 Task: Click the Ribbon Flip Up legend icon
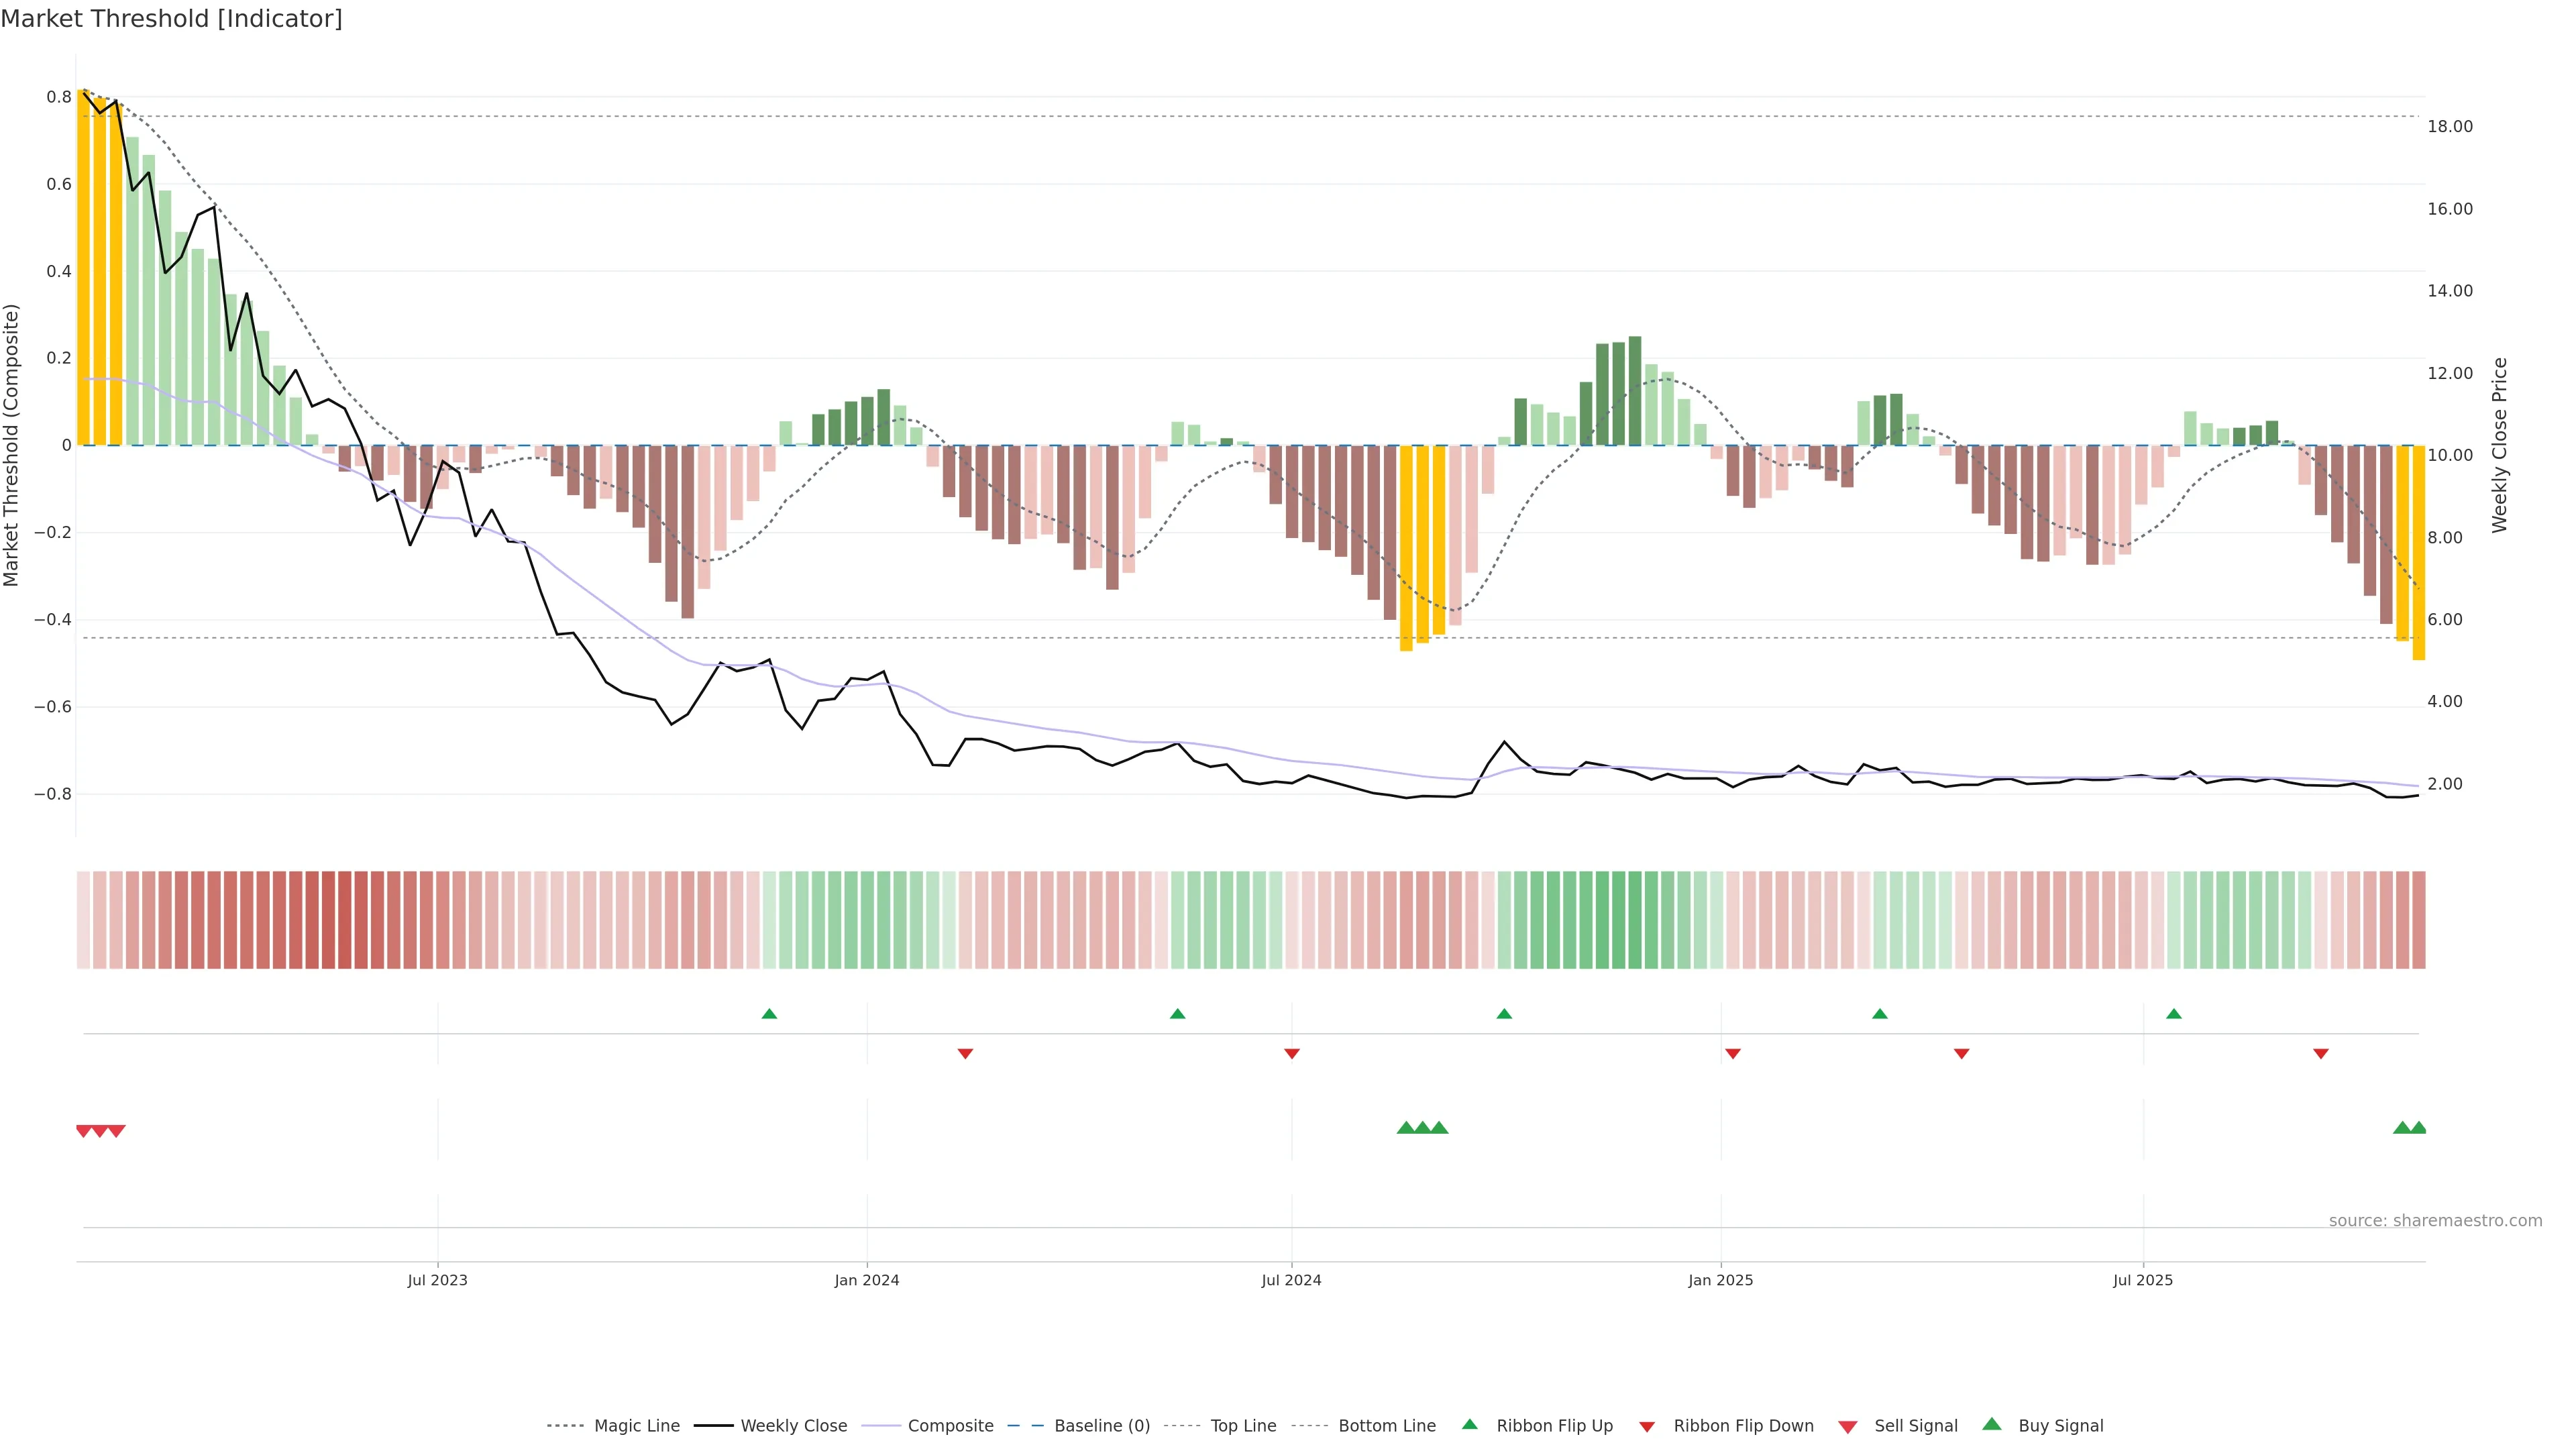1469,1424
